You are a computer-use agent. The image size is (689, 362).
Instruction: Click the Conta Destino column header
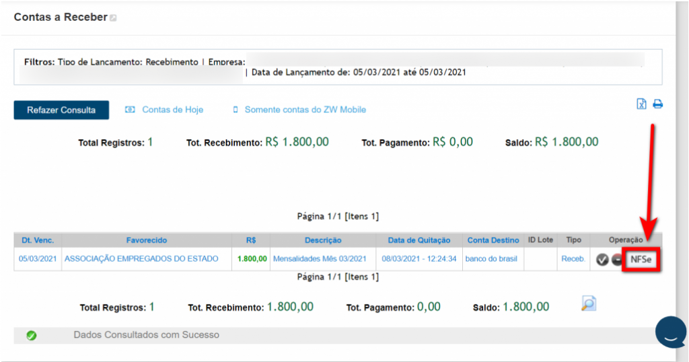click(x=493, y=240)
